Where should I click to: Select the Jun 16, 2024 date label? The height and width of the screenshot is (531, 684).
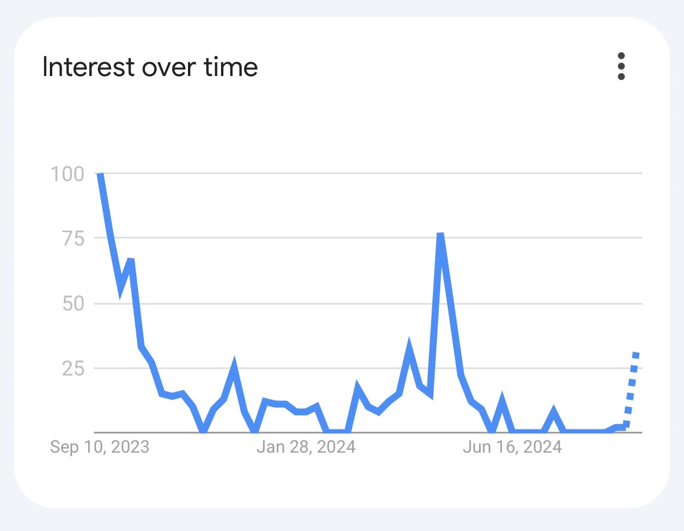pyautogui.click(x=512, y=447)
